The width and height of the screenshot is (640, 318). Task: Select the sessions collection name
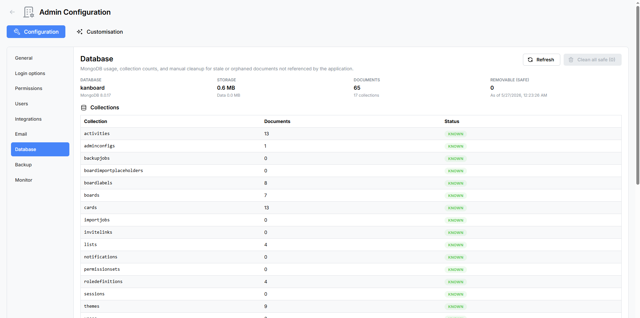pos(94,294)
